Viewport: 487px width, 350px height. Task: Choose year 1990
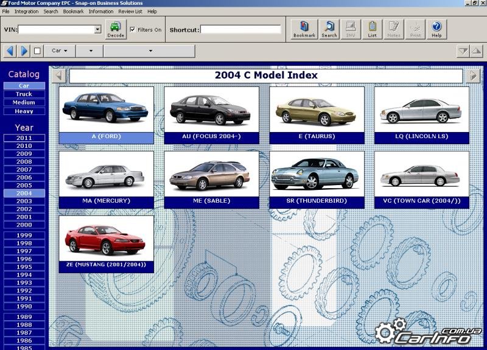tap(24, 307)
